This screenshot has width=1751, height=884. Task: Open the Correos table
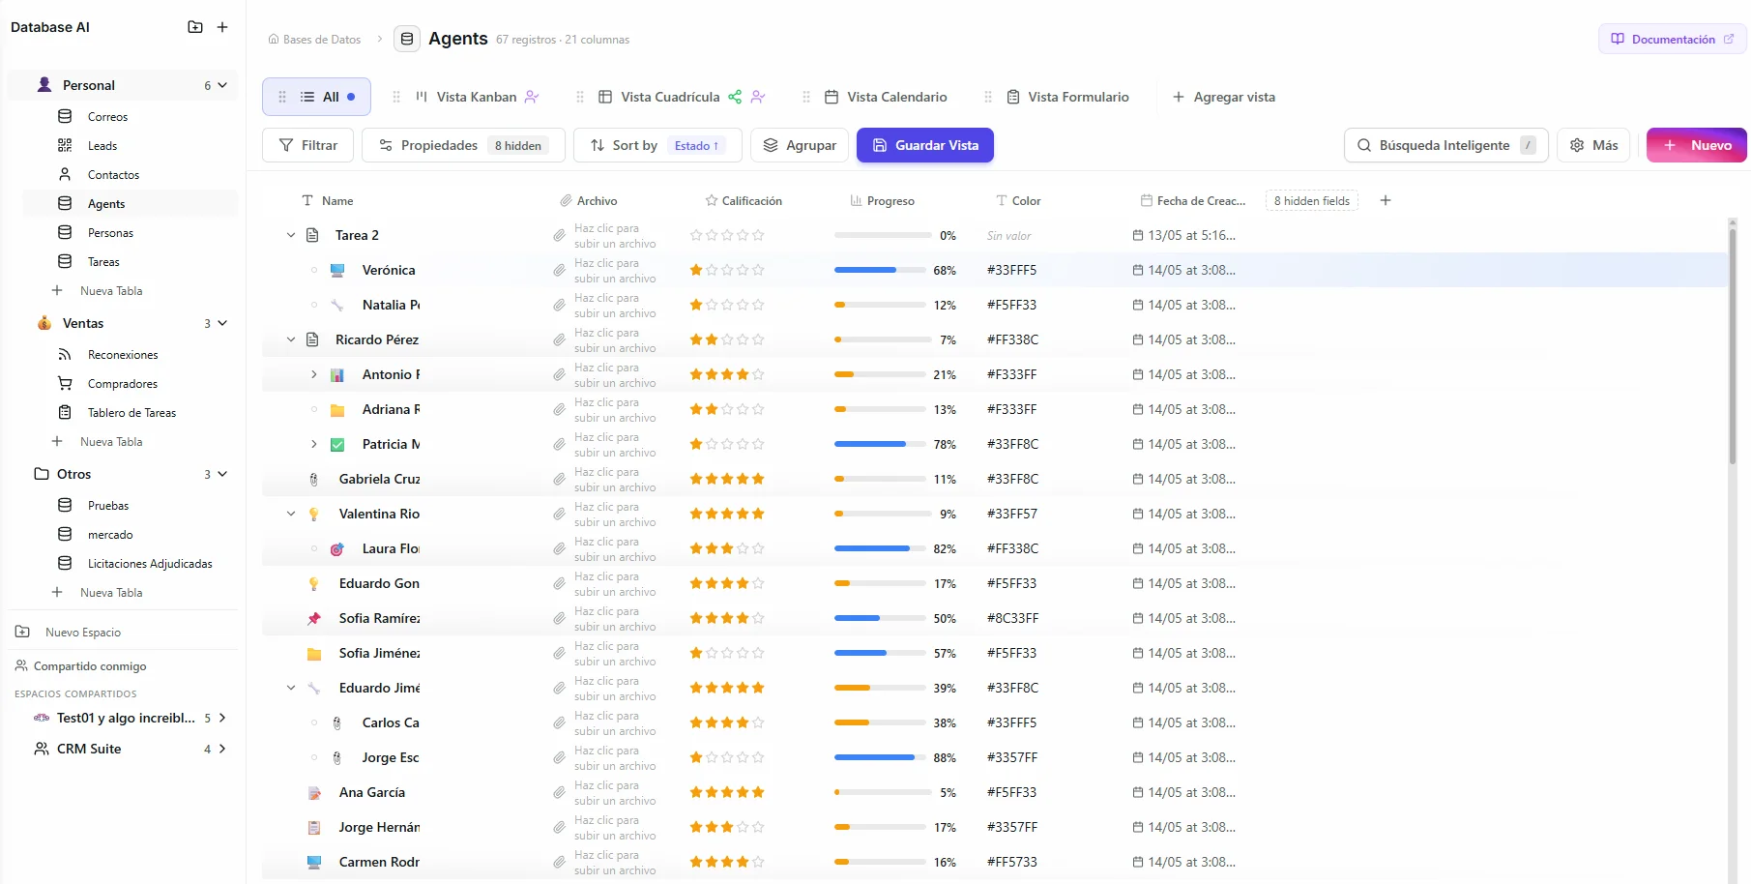(107, 116)
